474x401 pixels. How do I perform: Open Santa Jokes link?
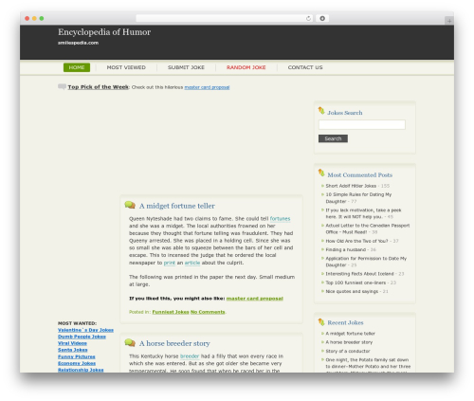click(x=73, y=350)
